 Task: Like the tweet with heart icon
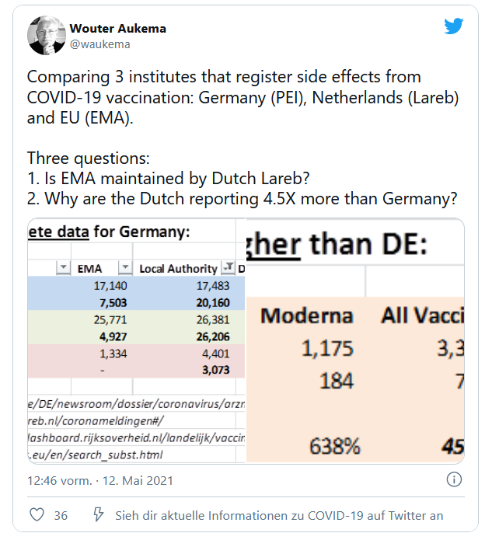point(37,515)
